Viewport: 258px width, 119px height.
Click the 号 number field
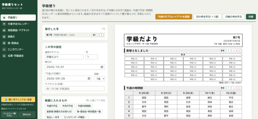(92, 57)
